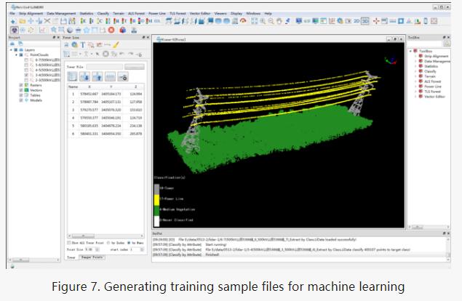The image size is (462, 301).
Task: Expand Vector Editor in ToolBox tree
Action: [x=415, y=96]
